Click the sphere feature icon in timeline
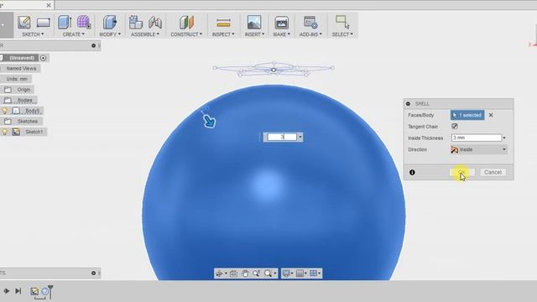The height and width of the screenshot is (302, 537). click(x=44, y=291)
